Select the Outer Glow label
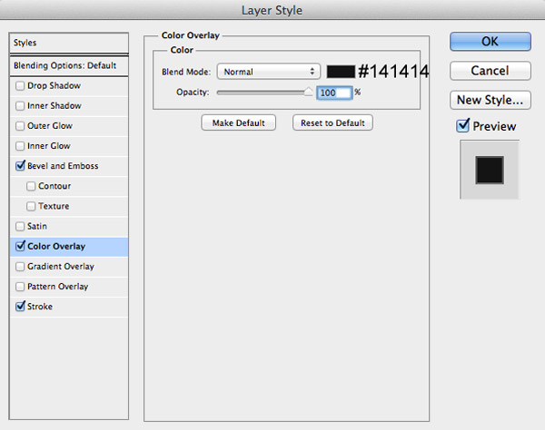The height and width of the screenshot is (430, 545). click(50, 126)
